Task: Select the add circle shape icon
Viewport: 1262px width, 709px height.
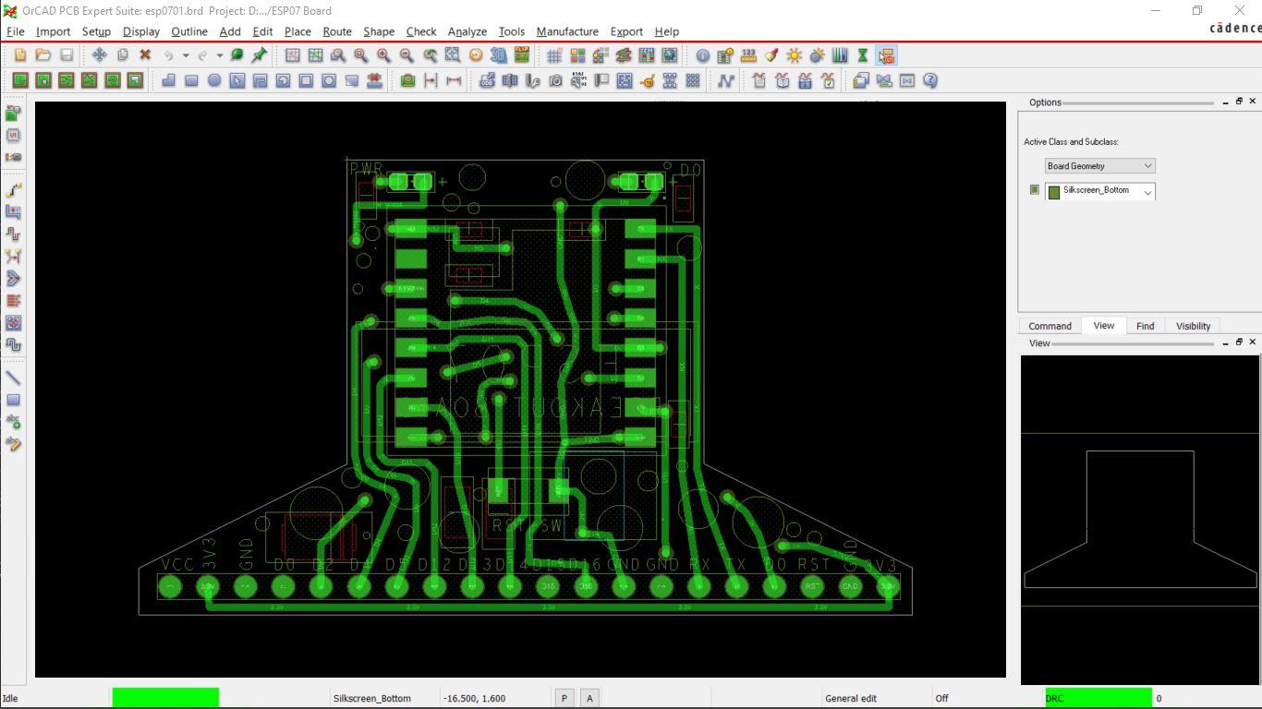Action: pyautogui.click(x=214, y=80)
